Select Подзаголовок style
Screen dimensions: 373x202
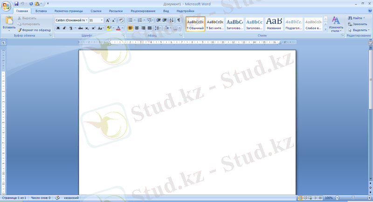[294, 24]
